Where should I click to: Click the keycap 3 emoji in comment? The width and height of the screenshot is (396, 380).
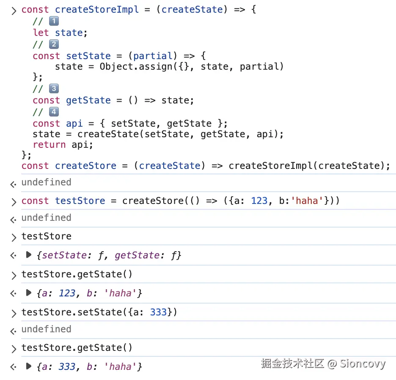(54, 89)
